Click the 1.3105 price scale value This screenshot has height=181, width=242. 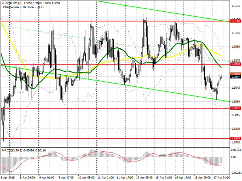point(235,33)
